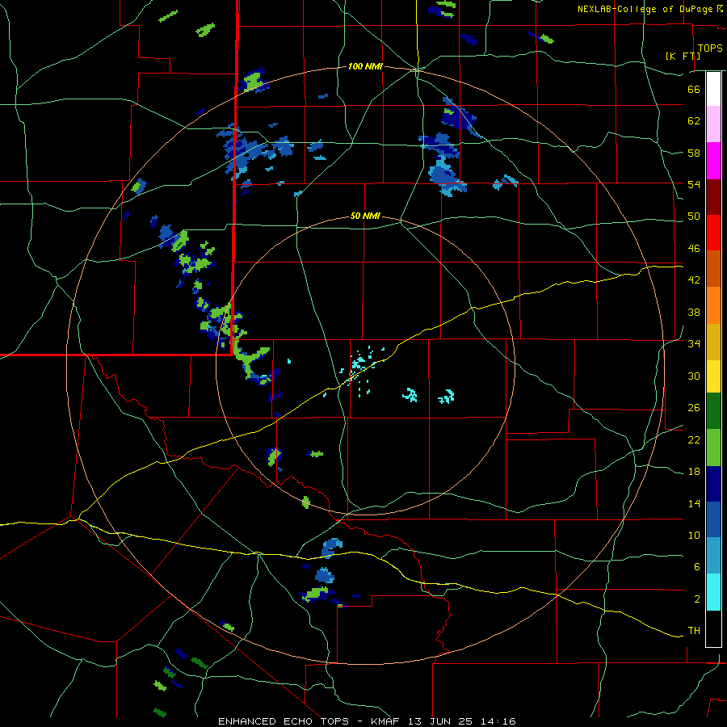Pick the white swatch in the tops legend
The height and width of the screenshot is (727, 727).
[713, 89]
